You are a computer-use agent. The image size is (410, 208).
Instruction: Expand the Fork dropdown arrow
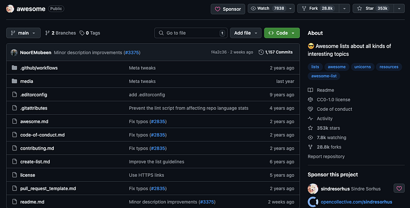coord(344,9)
